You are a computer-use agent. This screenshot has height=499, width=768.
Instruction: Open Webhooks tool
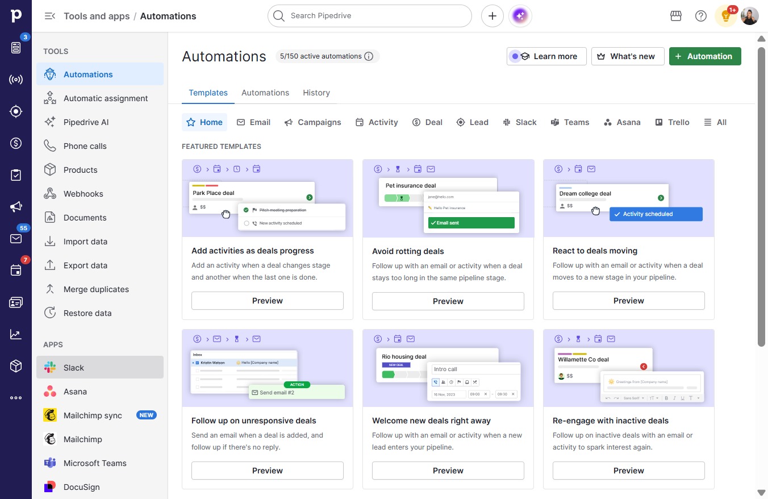100,194
